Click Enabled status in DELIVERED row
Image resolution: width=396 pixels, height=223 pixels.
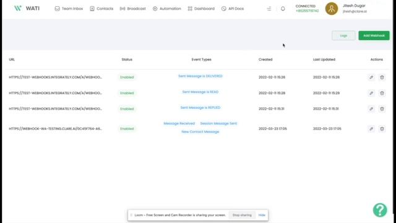[x=127, y=77]
